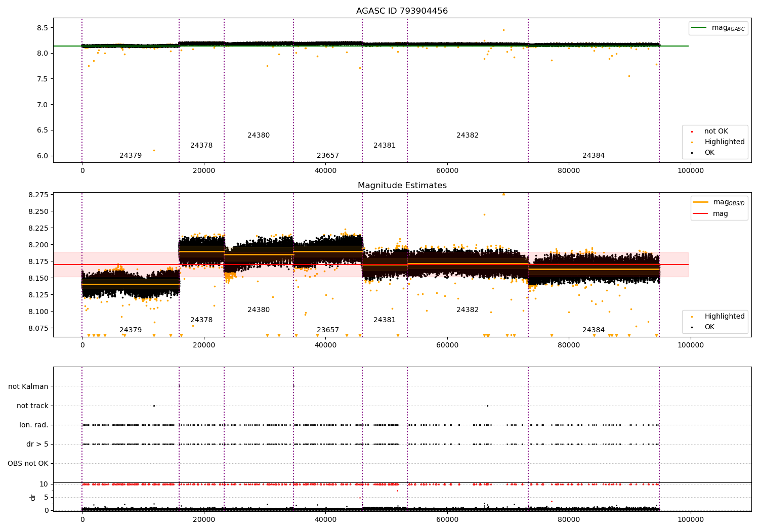Click the 'dr > 5' axis label
The width and height of the screenshot is (759, 531).
pos(37,445)
